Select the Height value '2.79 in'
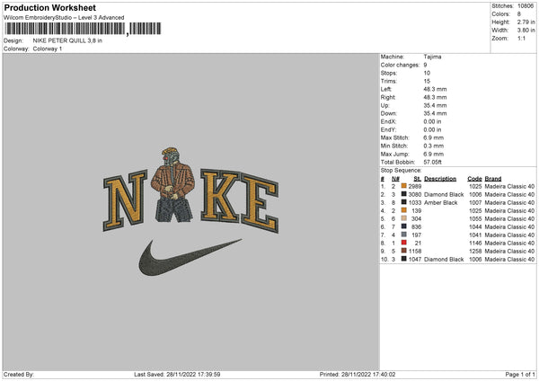This screenshot has width=539, height=381. point(526,22)
